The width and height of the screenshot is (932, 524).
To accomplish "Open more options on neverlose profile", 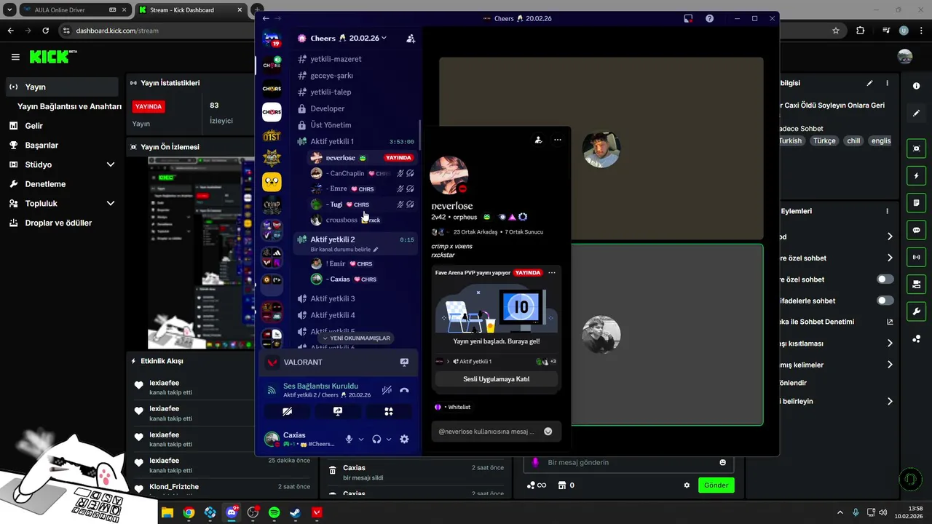I will [558, 140].
